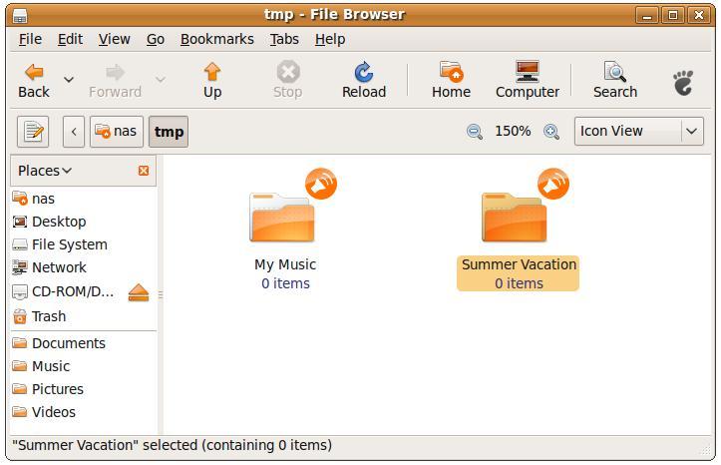Go to the Home folder
Image resolution: width=721 pixels, height=465 pixels.
451,80
